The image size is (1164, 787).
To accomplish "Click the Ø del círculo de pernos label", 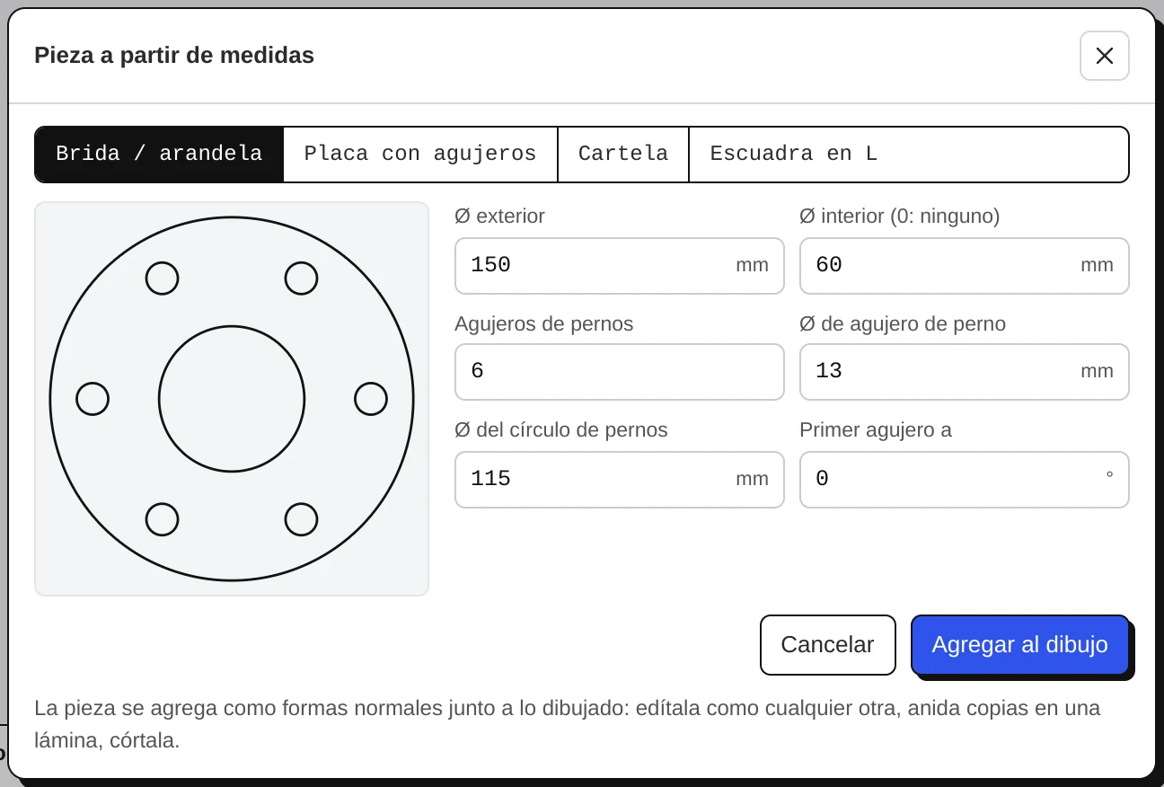I will [x=560, y=430].
